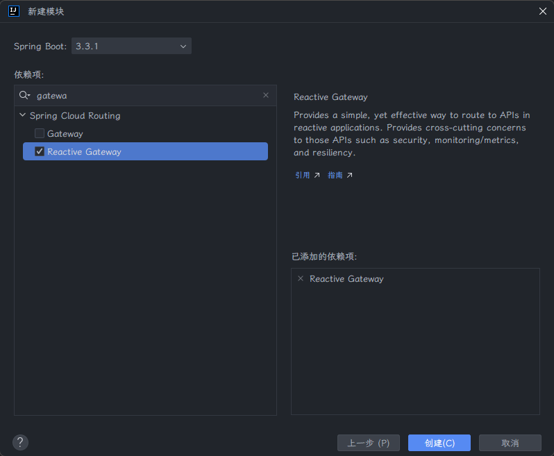Click Reactive Gateway in added dependencies list
Screen dimensions: 554x456
pyautogui.click(x=346, y=279)
